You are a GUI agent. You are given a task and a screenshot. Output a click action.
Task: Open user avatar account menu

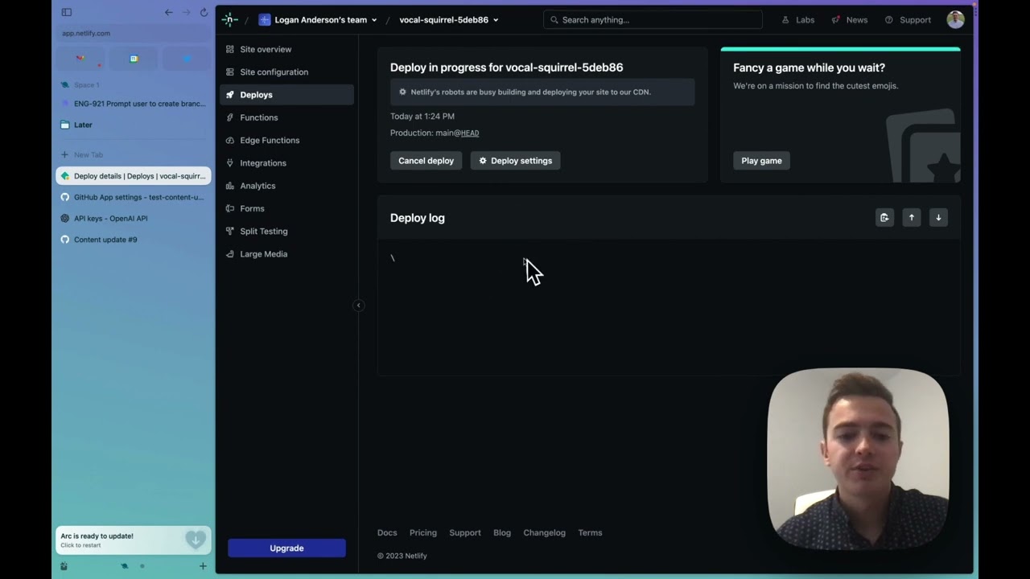coord(955,19)
